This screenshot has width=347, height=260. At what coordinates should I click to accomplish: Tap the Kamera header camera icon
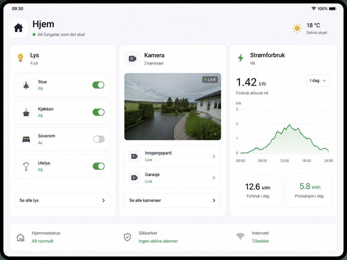132,58
